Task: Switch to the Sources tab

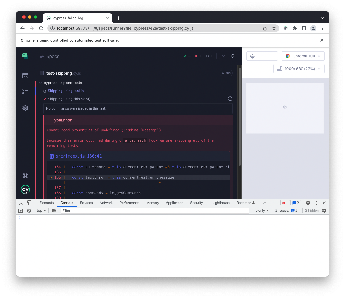Action: coord(86,203)
